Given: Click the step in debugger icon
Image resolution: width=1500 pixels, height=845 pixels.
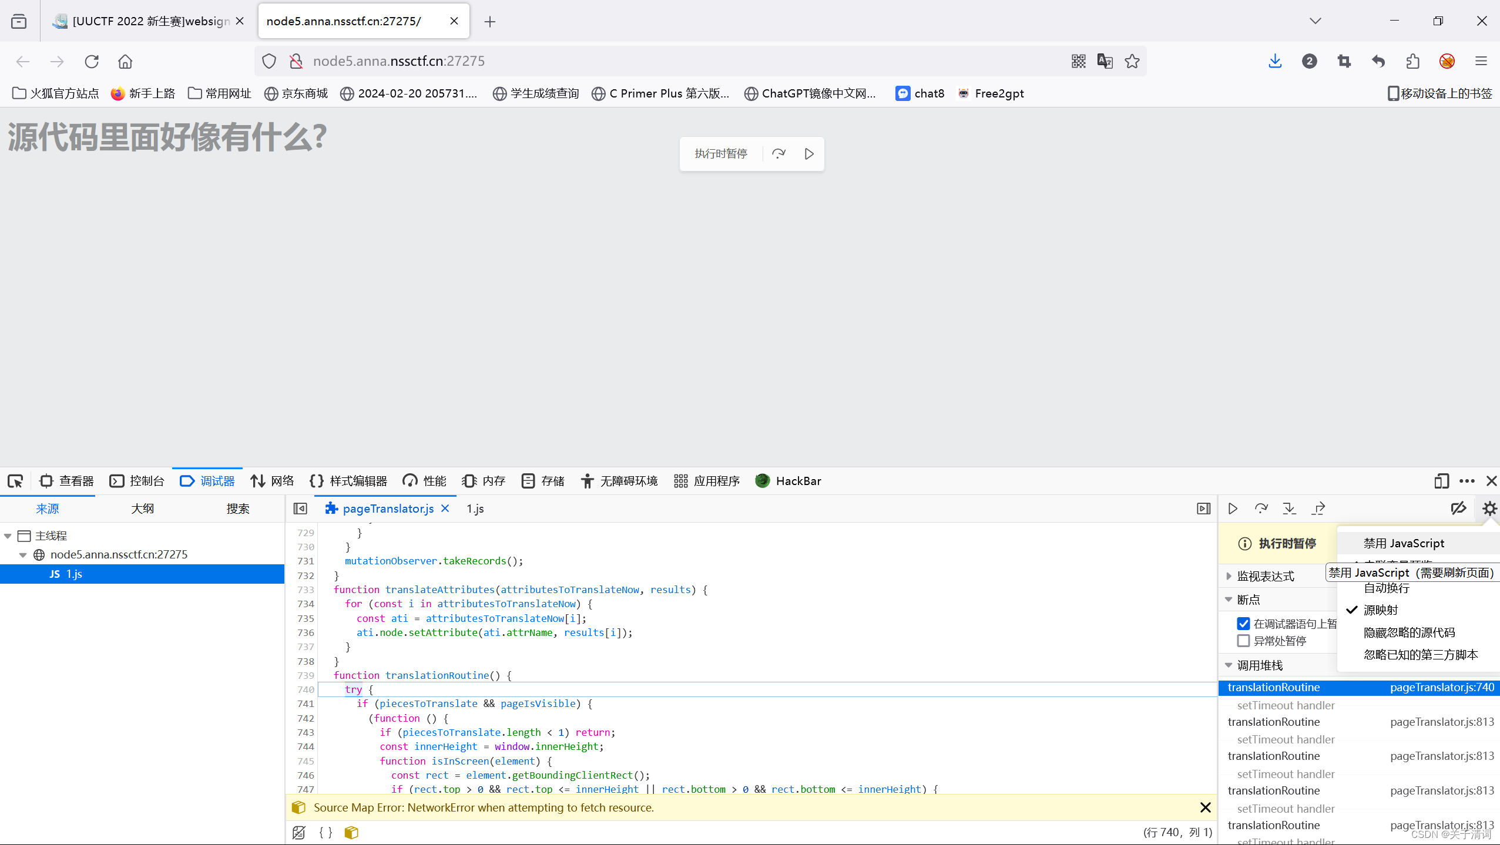Looking at the screenshot, I should 1289,509.
